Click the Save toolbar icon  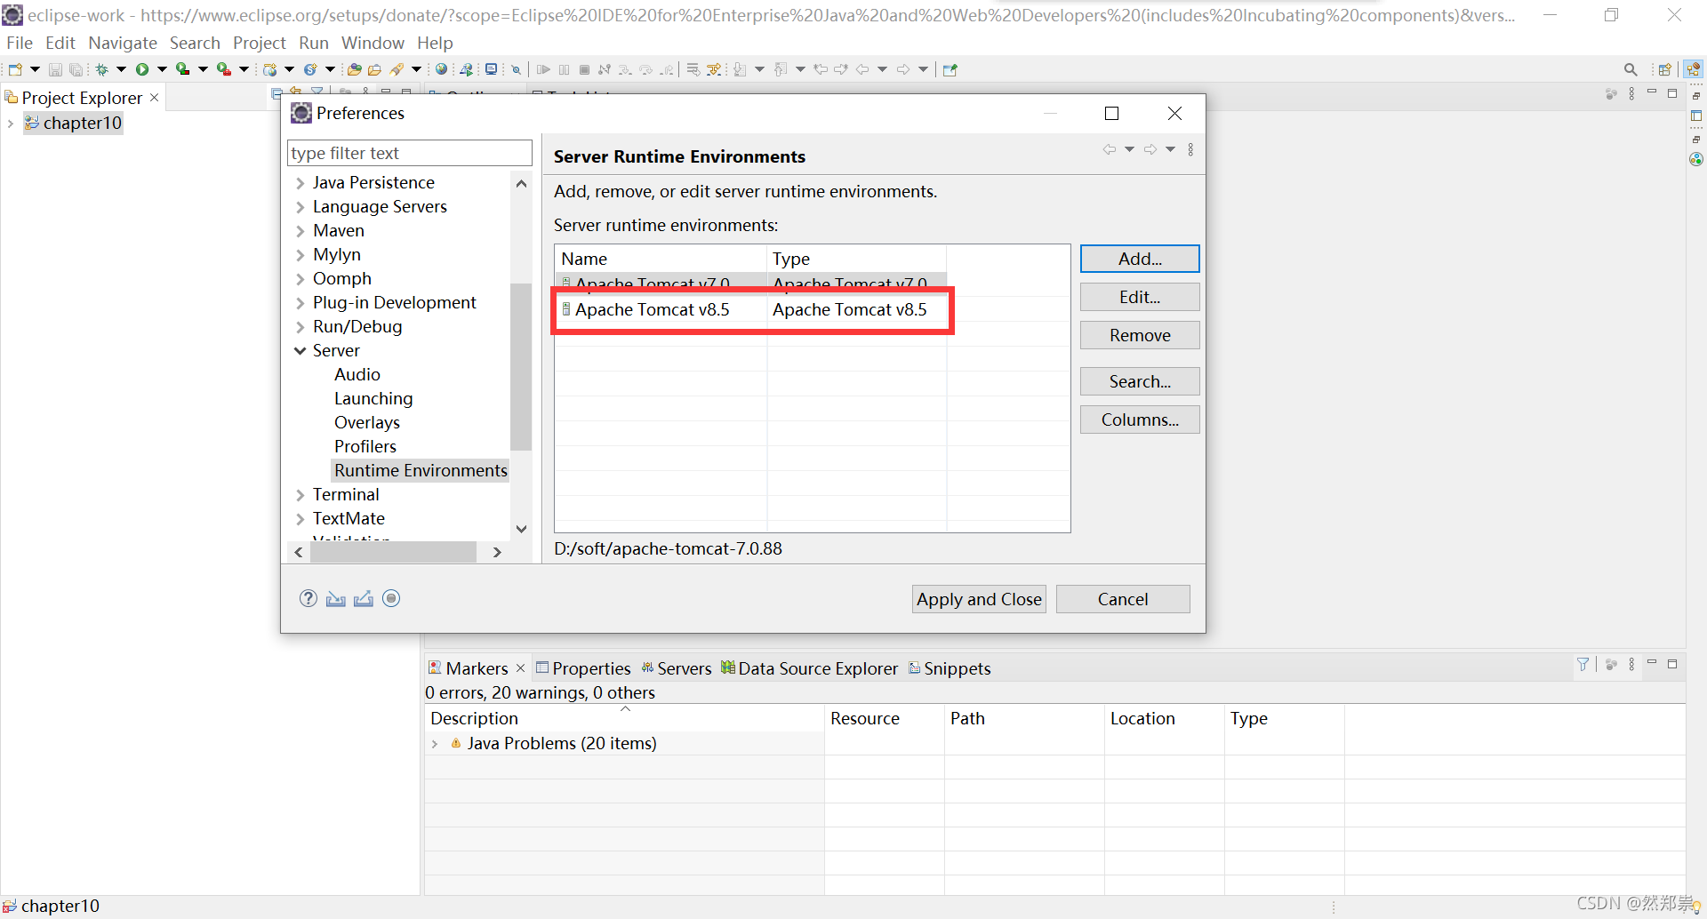pyautogui.click(x=54, y=68)
